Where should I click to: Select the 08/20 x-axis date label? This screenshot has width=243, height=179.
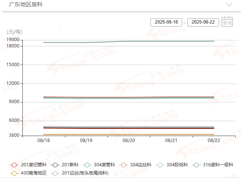pos(129,141)
